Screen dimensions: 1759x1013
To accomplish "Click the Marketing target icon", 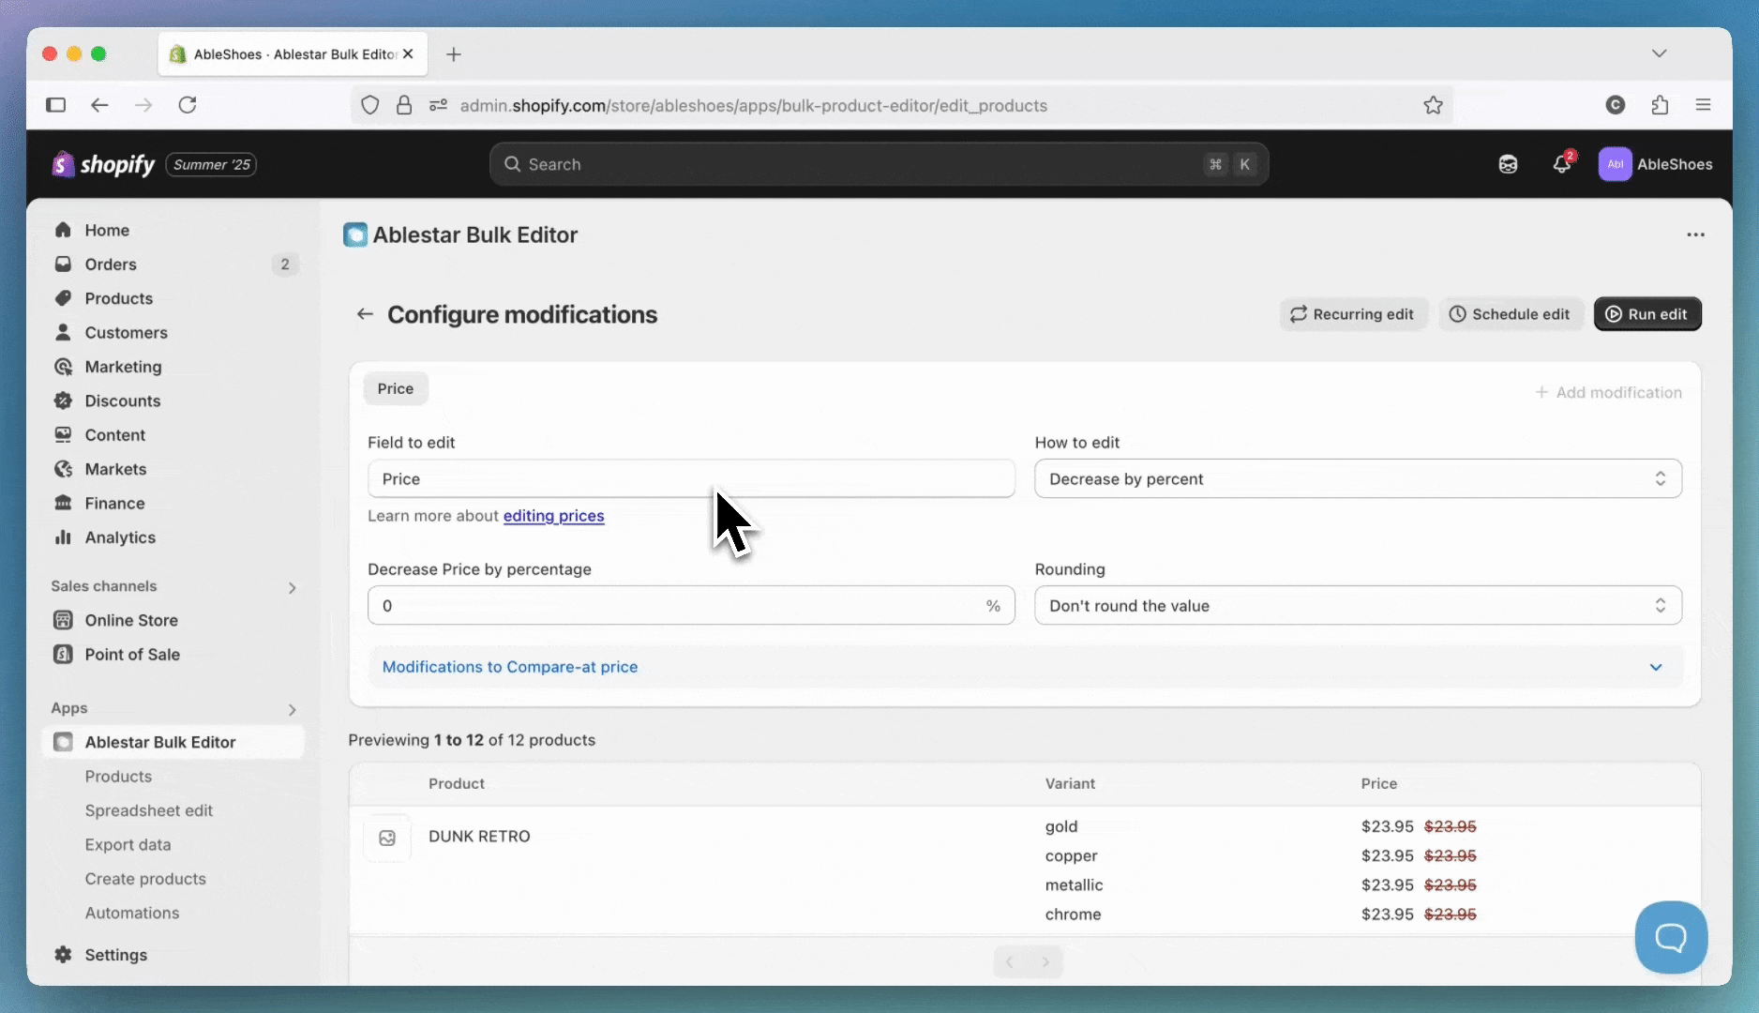I will click(63, 367).
